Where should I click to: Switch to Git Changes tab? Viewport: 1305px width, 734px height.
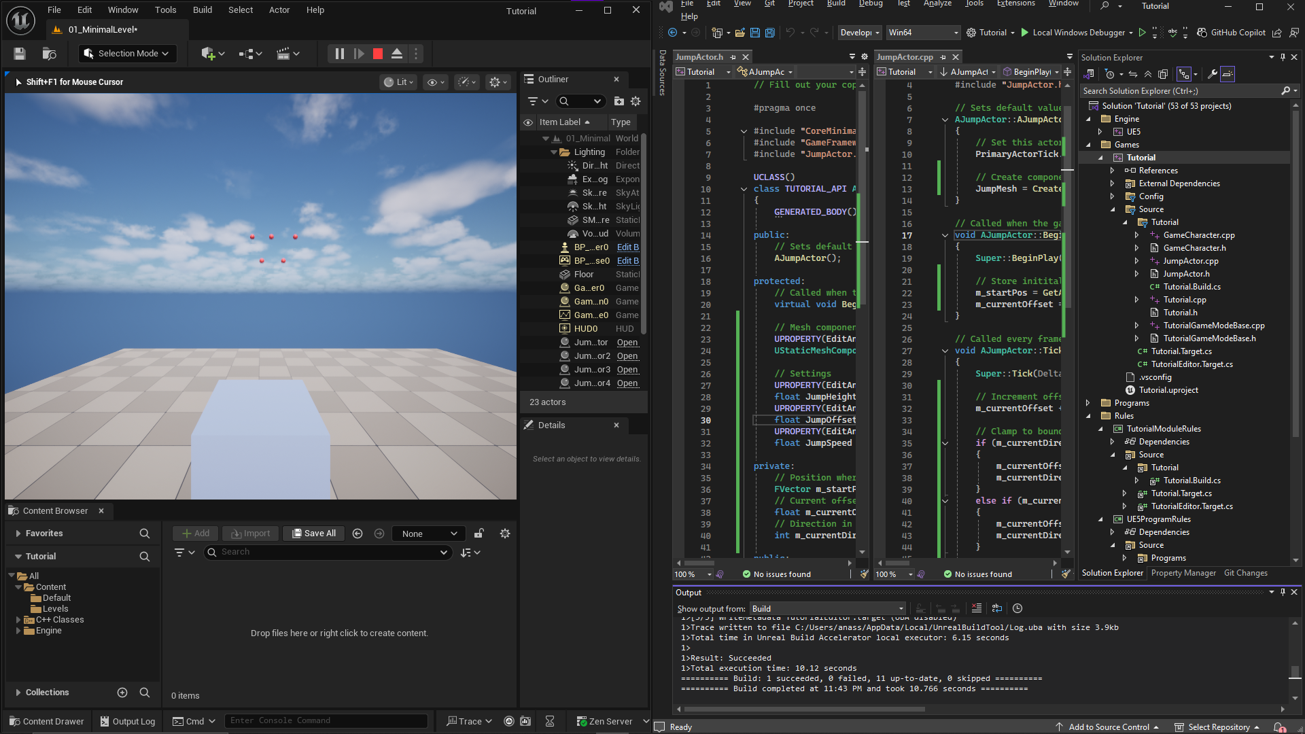coord(1245,573)
